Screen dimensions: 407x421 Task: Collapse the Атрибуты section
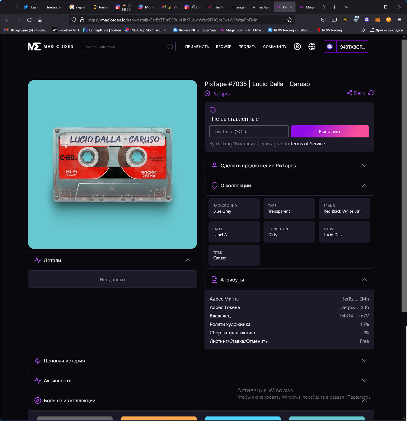[x=289, y=280]
